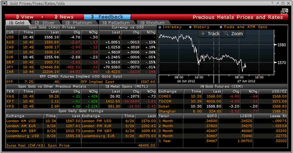Click the Dubai exchange row
The height and width of the screenshot is (153, 293).
[x=223, y=106]
